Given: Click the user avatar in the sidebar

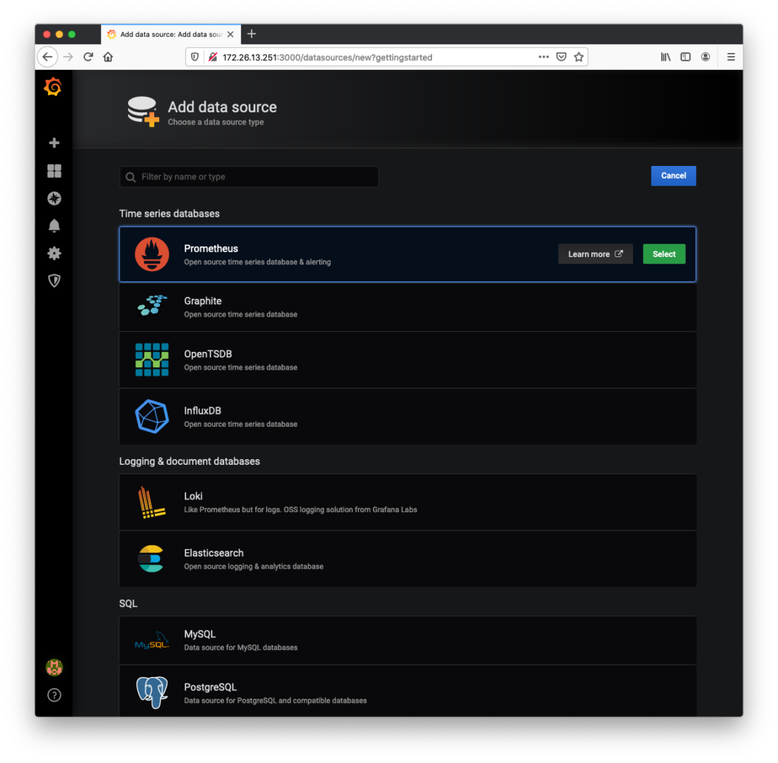Looking at the screenshot, I should tap(54, 667).
